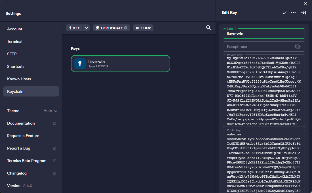Viewport: 312px width, 193px height.
Task: Open the three-dot more options menu
Action: click(x=293, y=13)
